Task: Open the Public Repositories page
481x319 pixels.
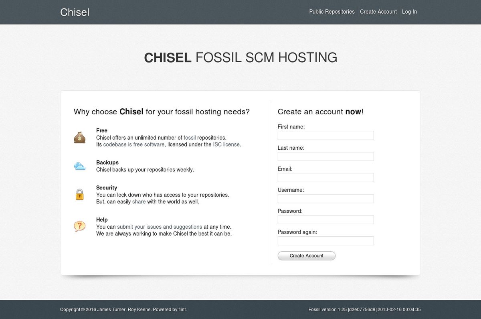Action: coord(331,12)
